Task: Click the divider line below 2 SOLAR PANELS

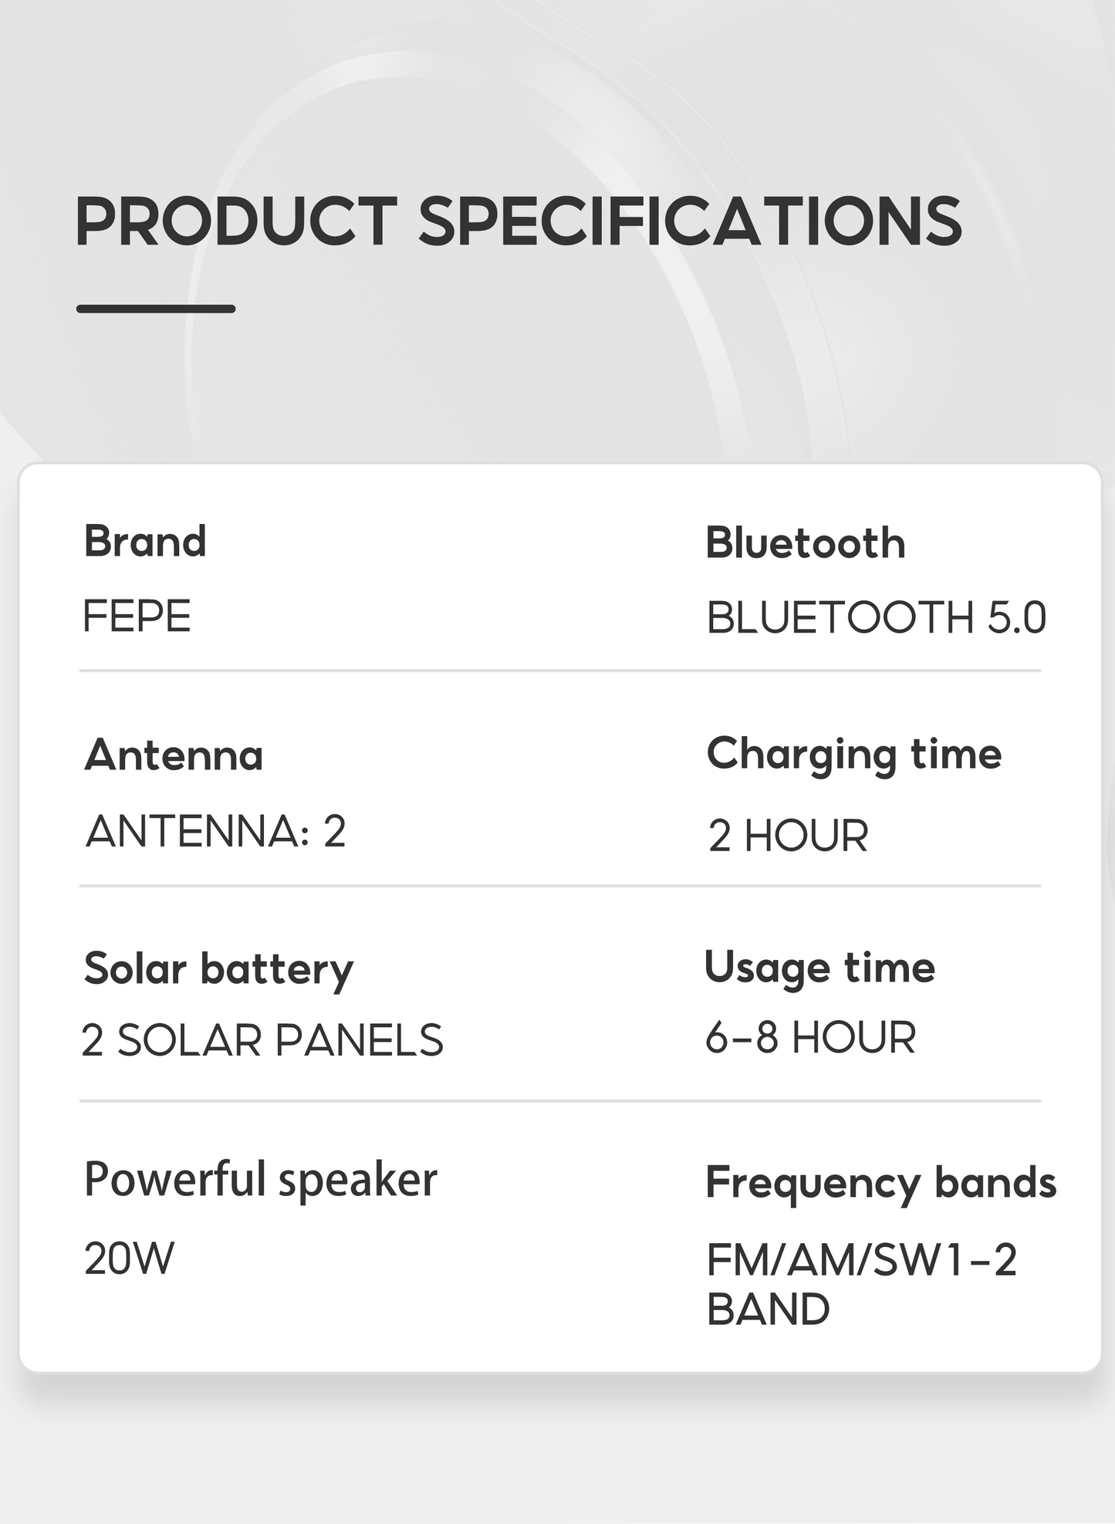Action: 559,1100
